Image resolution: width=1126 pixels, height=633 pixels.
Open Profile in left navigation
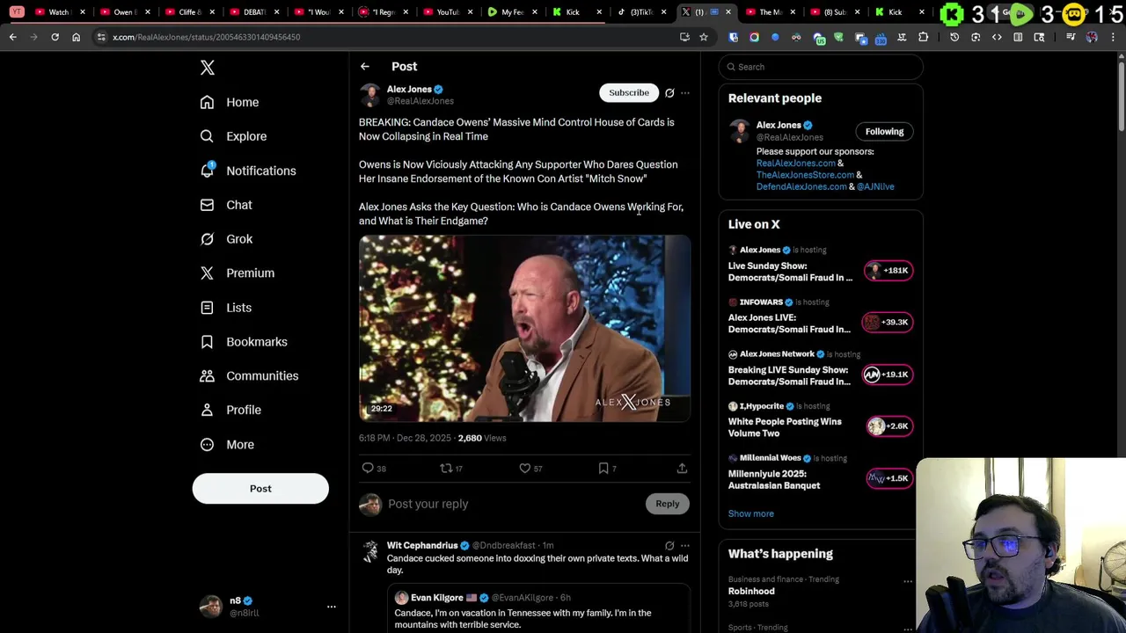(230, 410)
